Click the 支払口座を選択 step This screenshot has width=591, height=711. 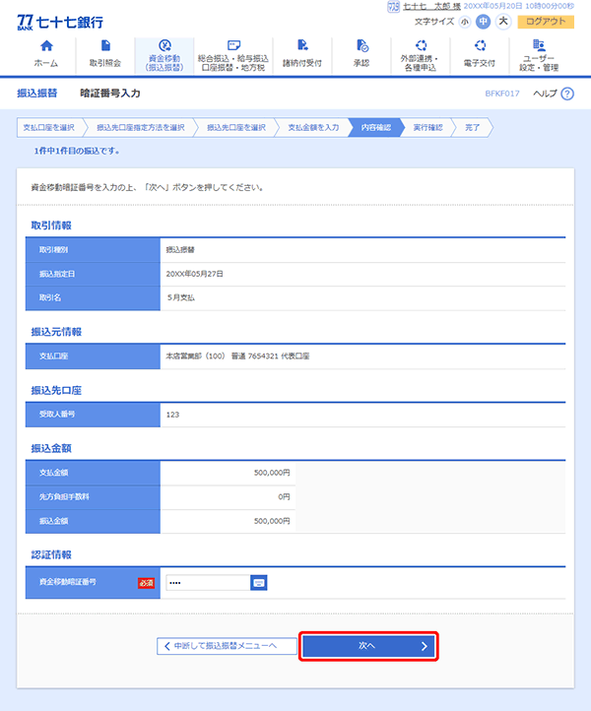(x=49, y=127)
